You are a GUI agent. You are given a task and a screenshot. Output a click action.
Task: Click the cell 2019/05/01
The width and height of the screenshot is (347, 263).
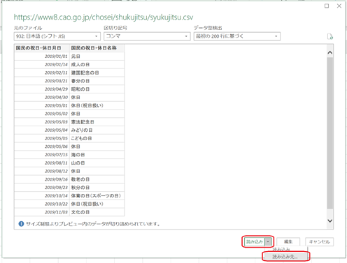[42, 105]
